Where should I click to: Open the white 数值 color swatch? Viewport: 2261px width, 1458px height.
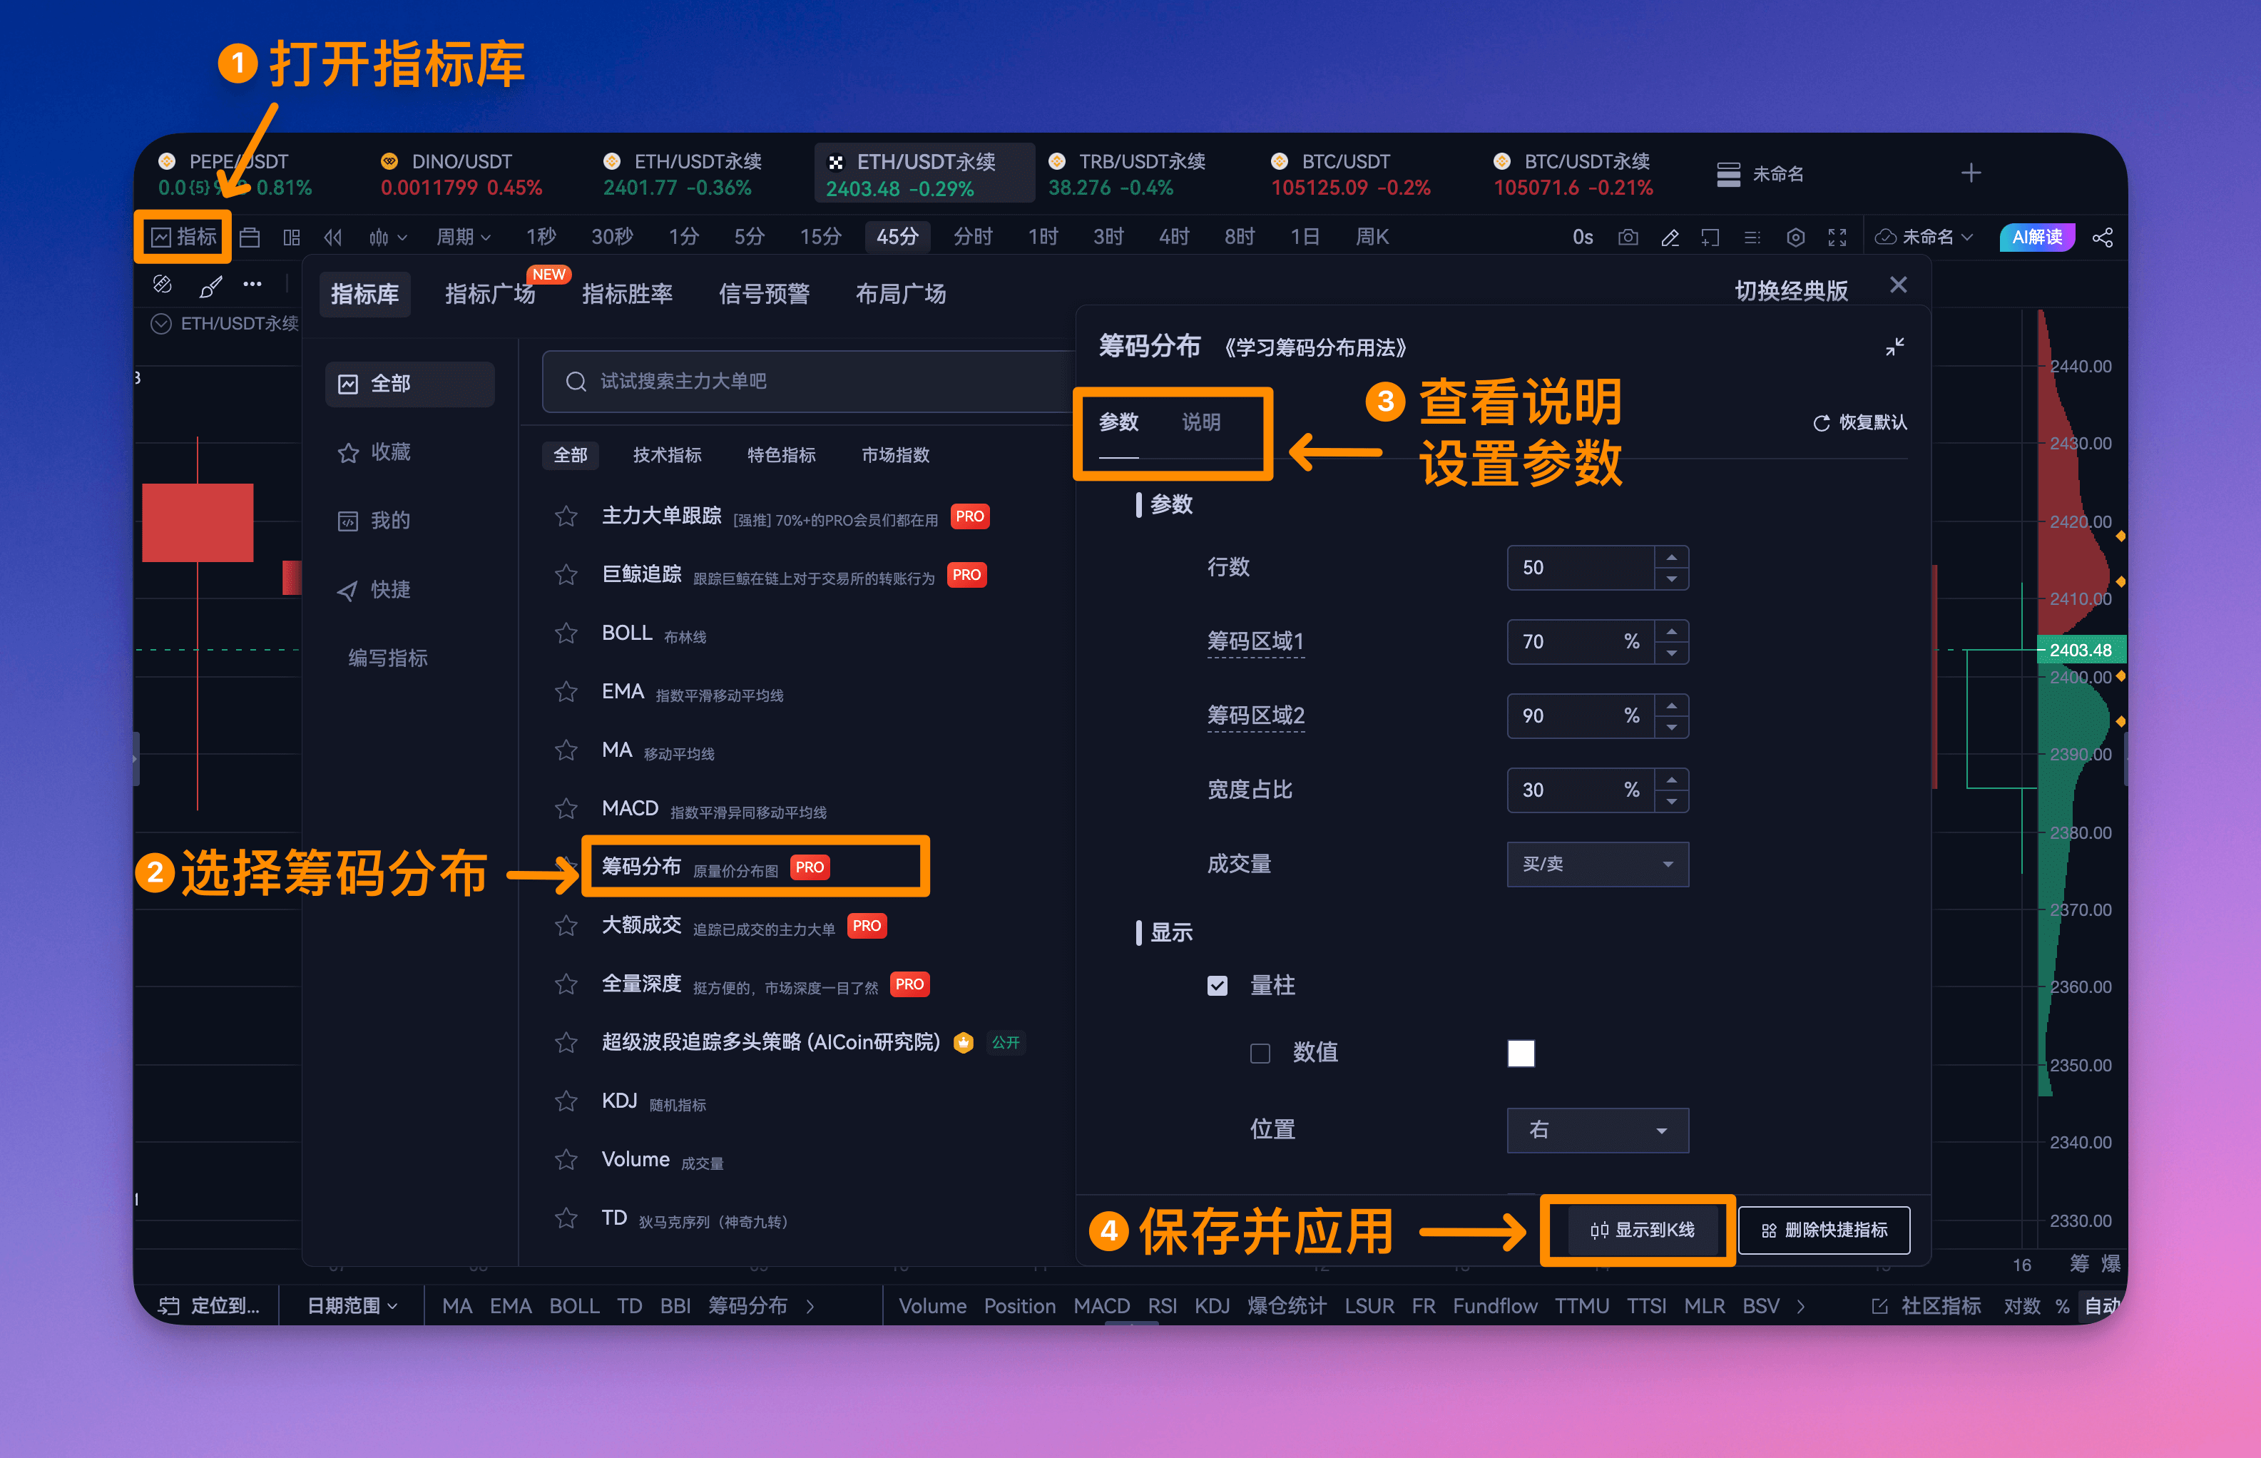coord(1520,1053)
